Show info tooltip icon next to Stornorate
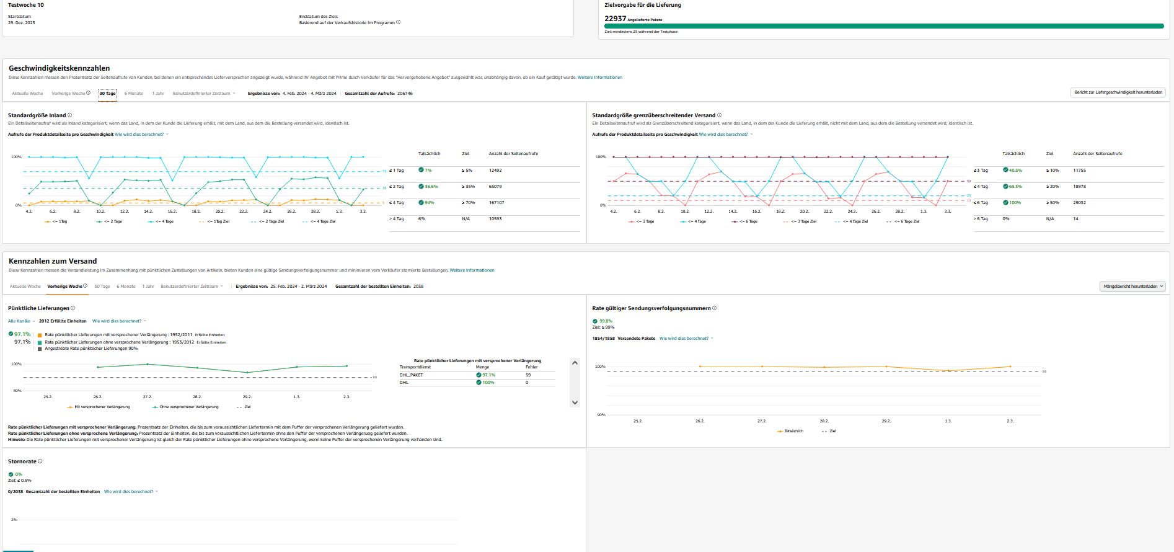Viewport: 1174px width, 552px height. click(x=40, y=461)
